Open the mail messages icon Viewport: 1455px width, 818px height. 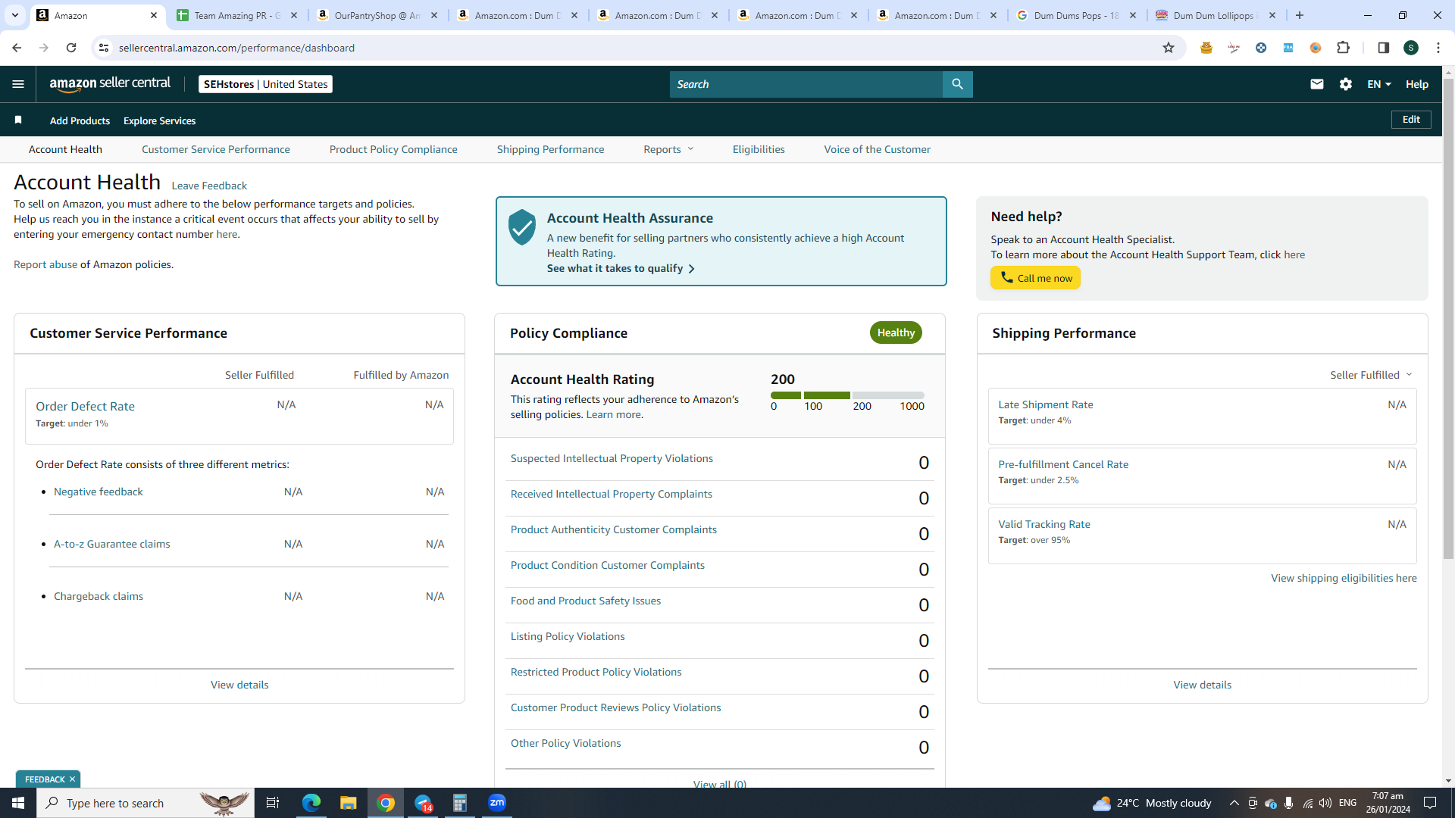(1316, 84)
